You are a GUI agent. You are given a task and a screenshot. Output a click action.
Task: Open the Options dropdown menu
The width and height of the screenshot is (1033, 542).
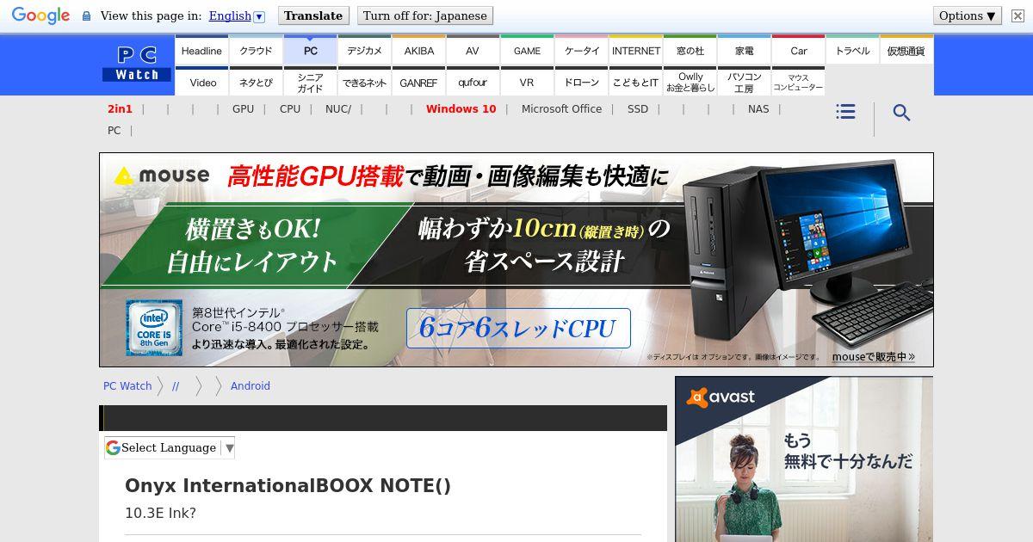[x=968, y=15]
